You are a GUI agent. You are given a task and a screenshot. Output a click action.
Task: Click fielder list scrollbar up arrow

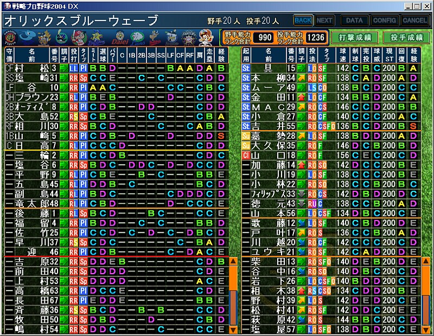tap(233, 261)
